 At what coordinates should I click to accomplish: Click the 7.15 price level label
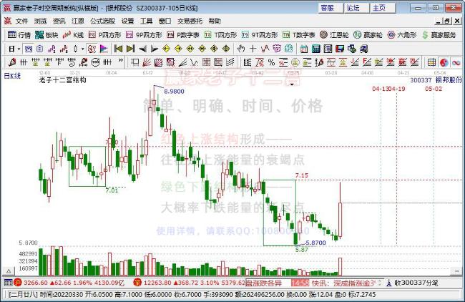coord(302,175)
